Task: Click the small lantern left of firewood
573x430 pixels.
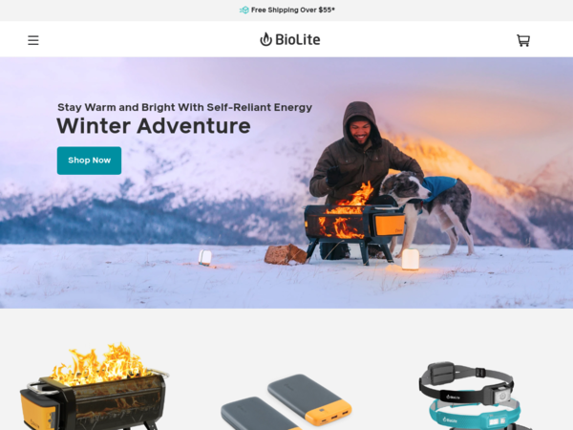Action: tap(205, 257)
